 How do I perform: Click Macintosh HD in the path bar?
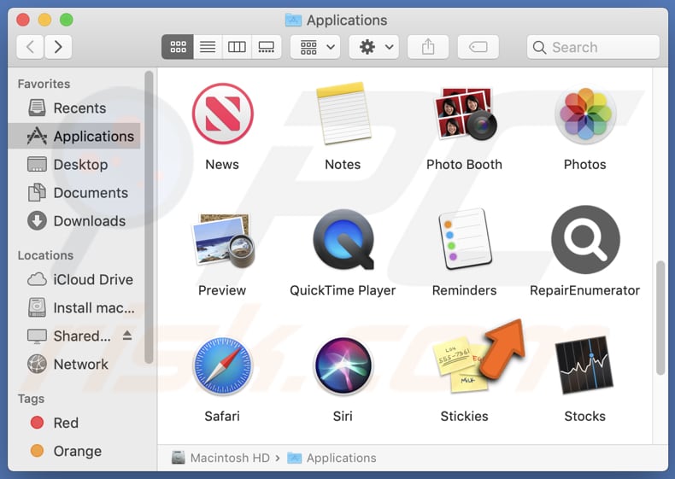tap(220, 458)
